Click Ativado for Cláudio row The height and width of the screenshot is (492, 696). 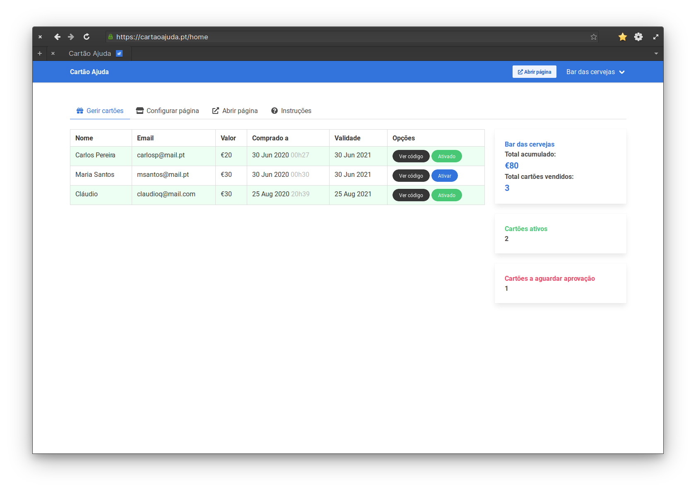pos(447,195)
